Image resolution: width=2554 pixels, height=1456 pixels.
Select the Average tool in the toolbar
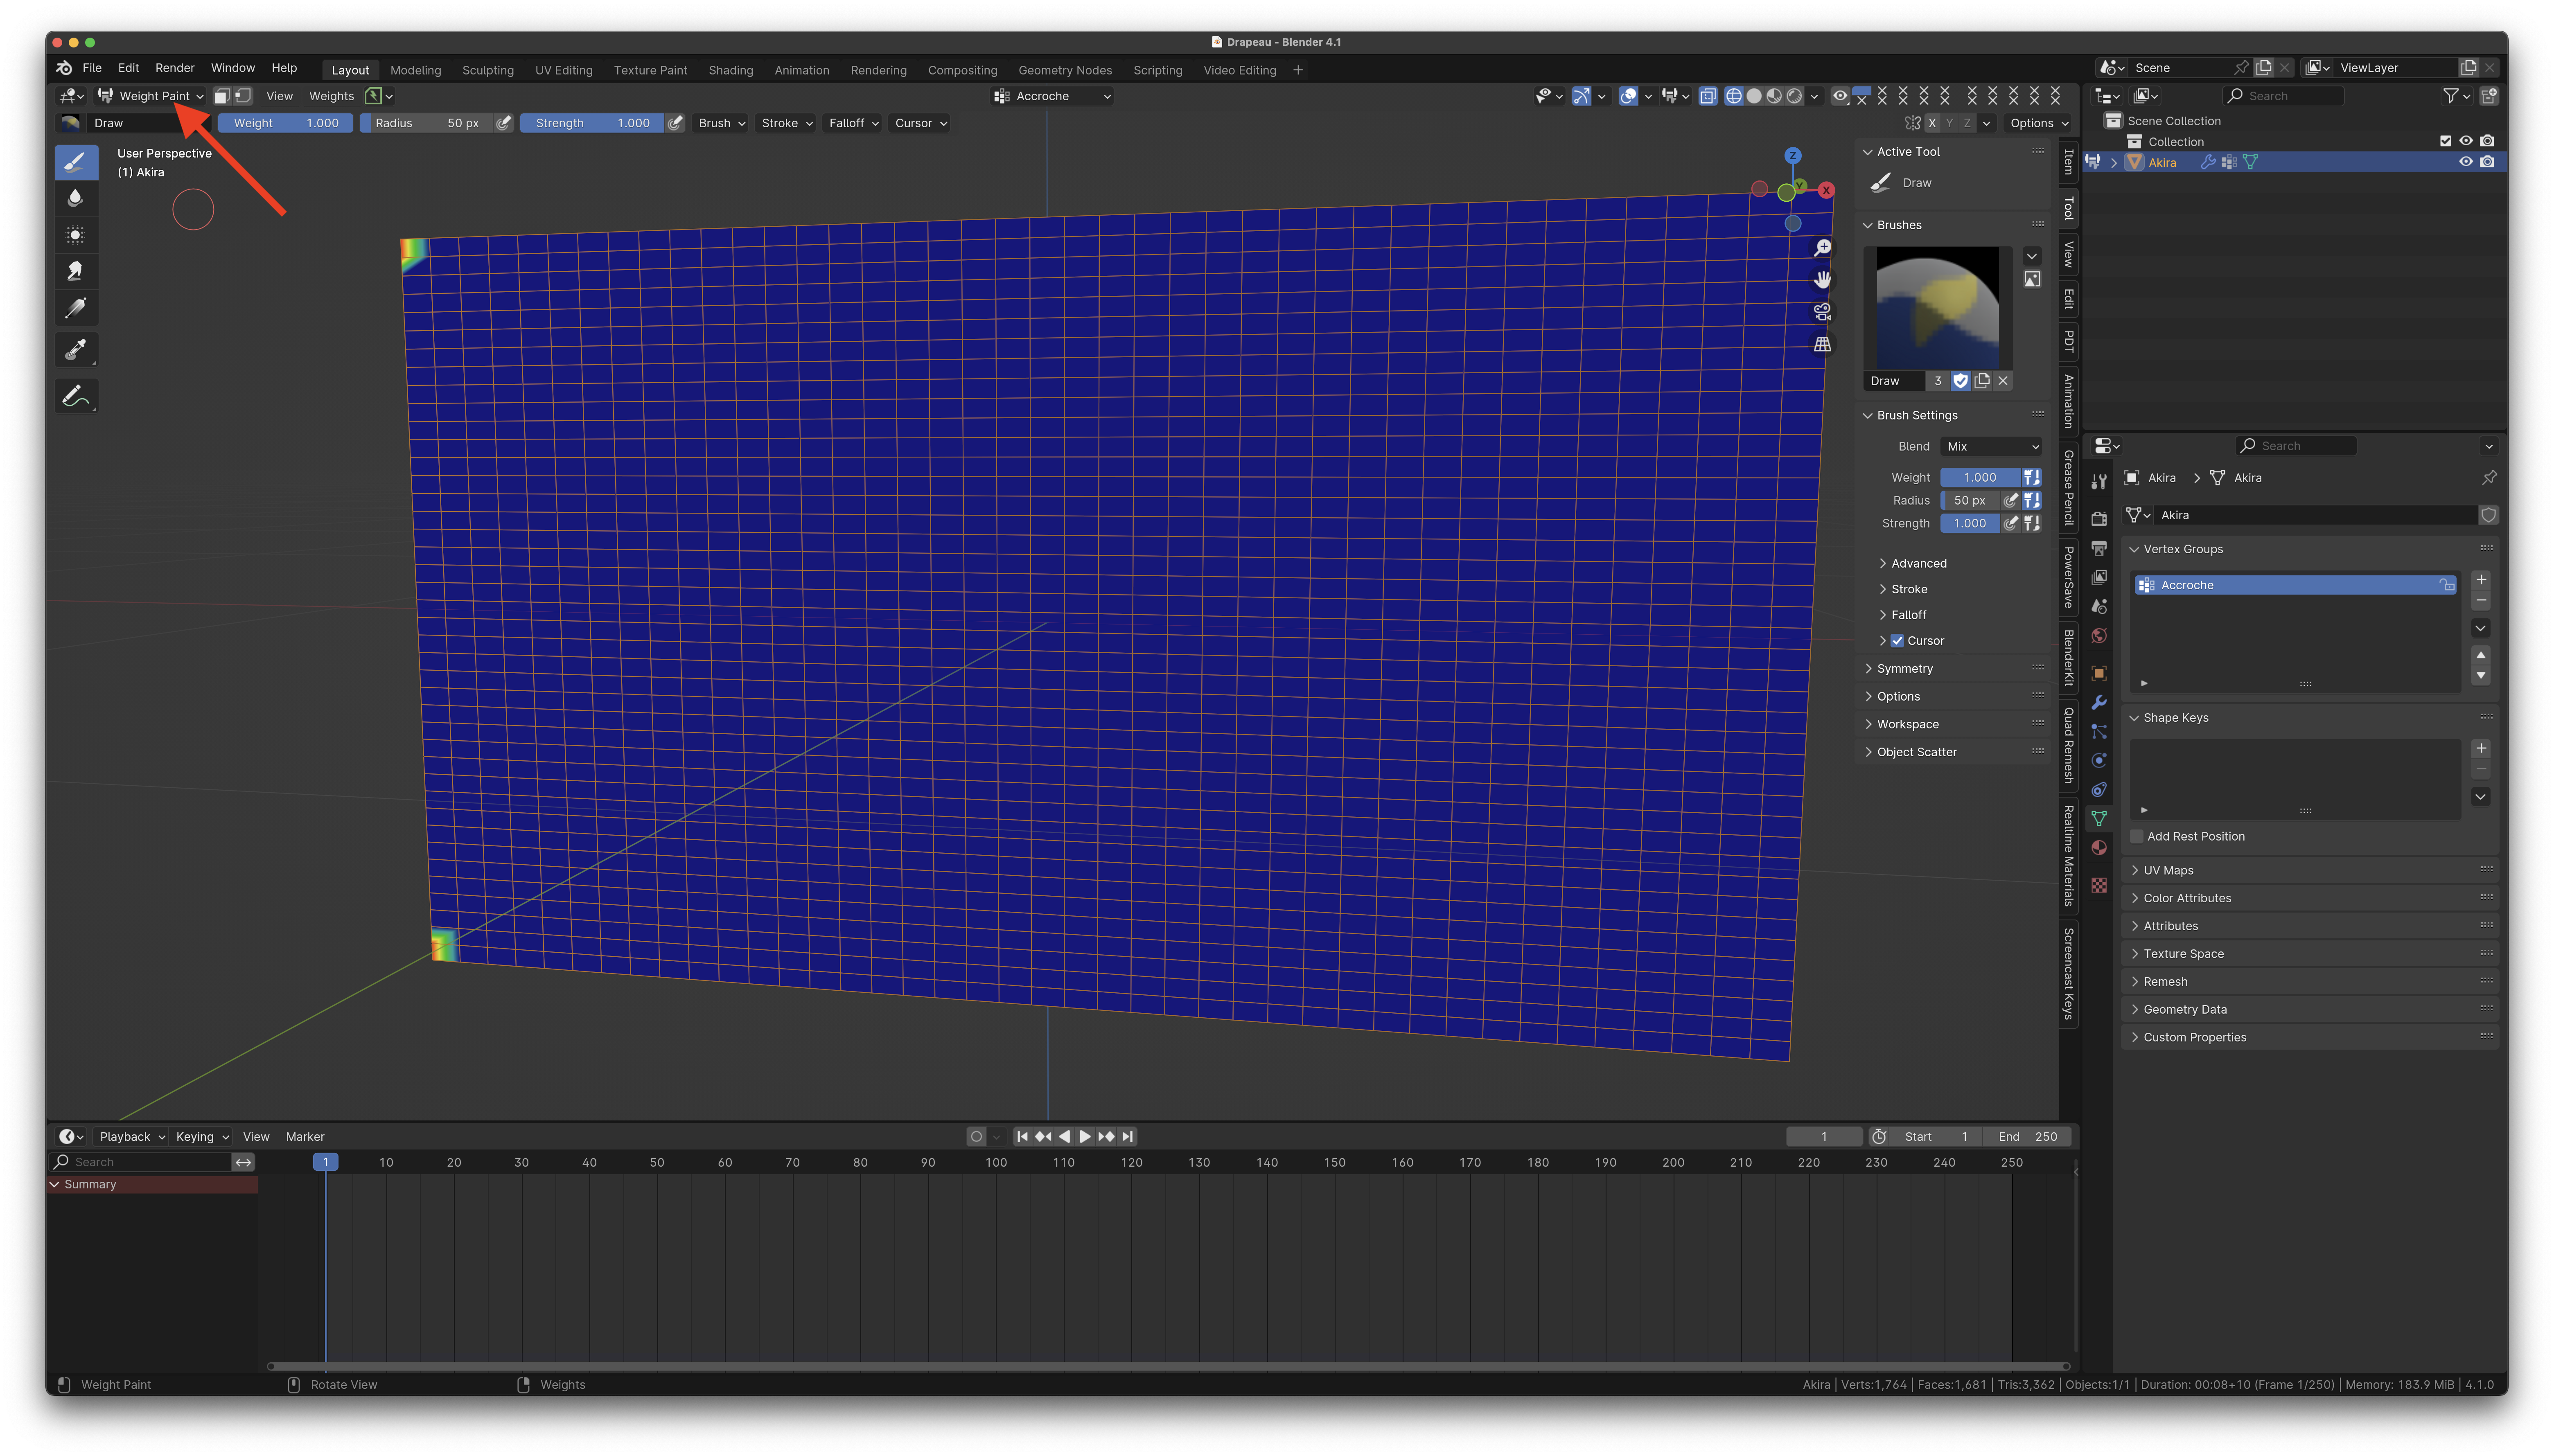click(76, 235)
